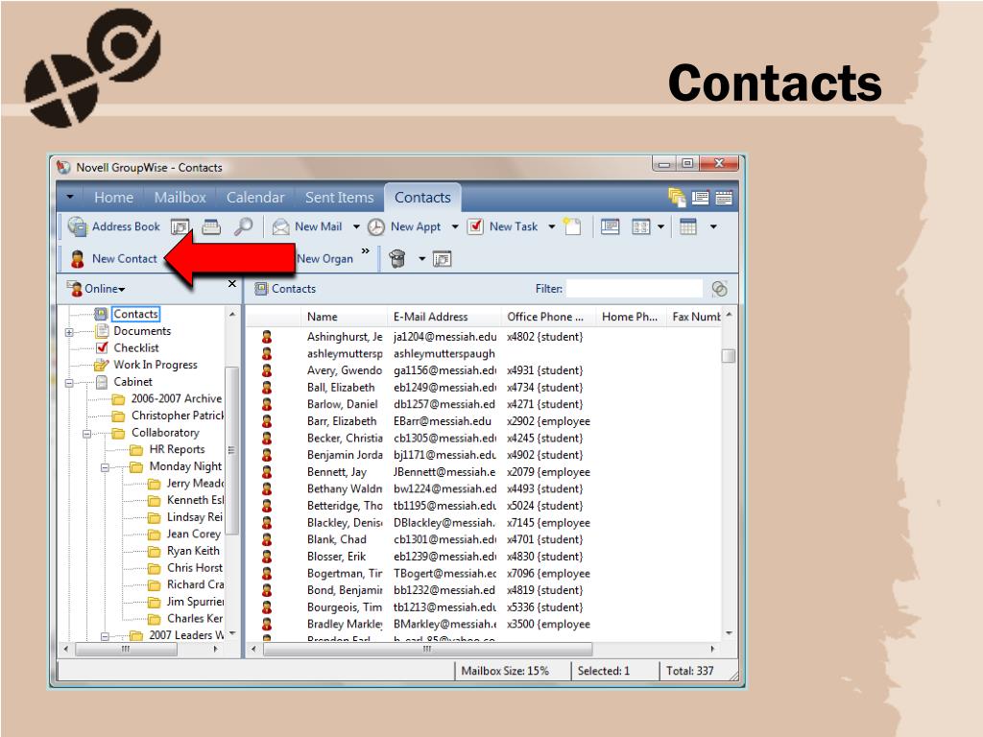Click the GroupWise app icon in title bar
The width and height of the screenshot is (983, 737).
pos(63,167)
